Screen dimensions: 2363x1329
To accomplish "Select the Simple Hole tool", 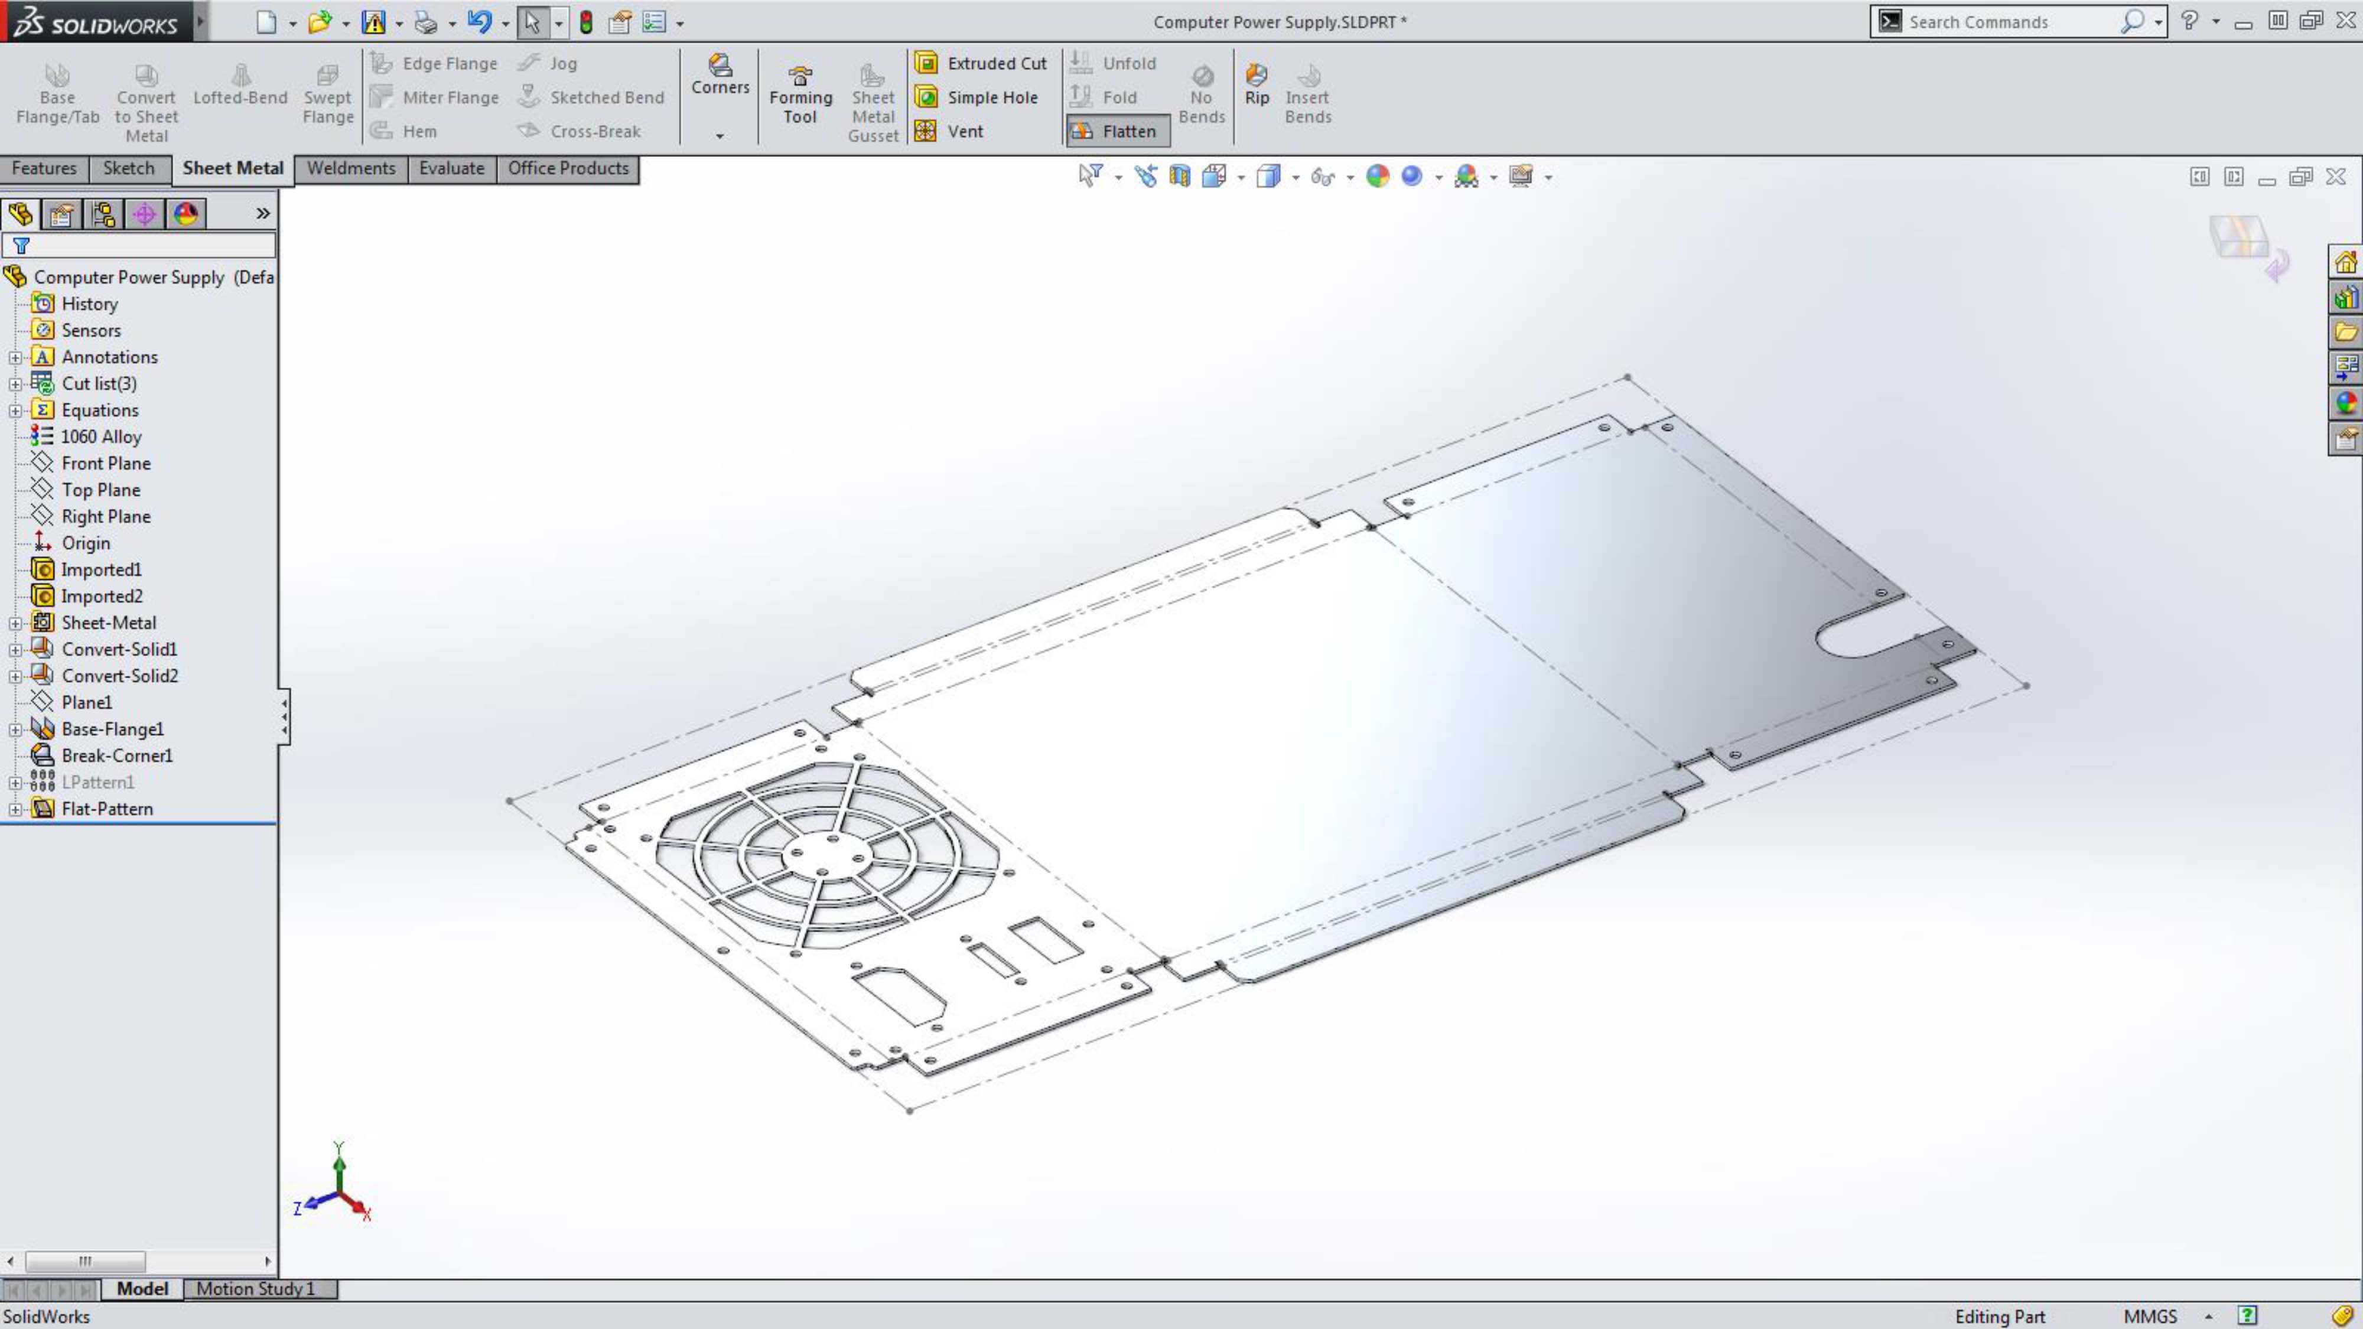I will (x=976, y=97).
